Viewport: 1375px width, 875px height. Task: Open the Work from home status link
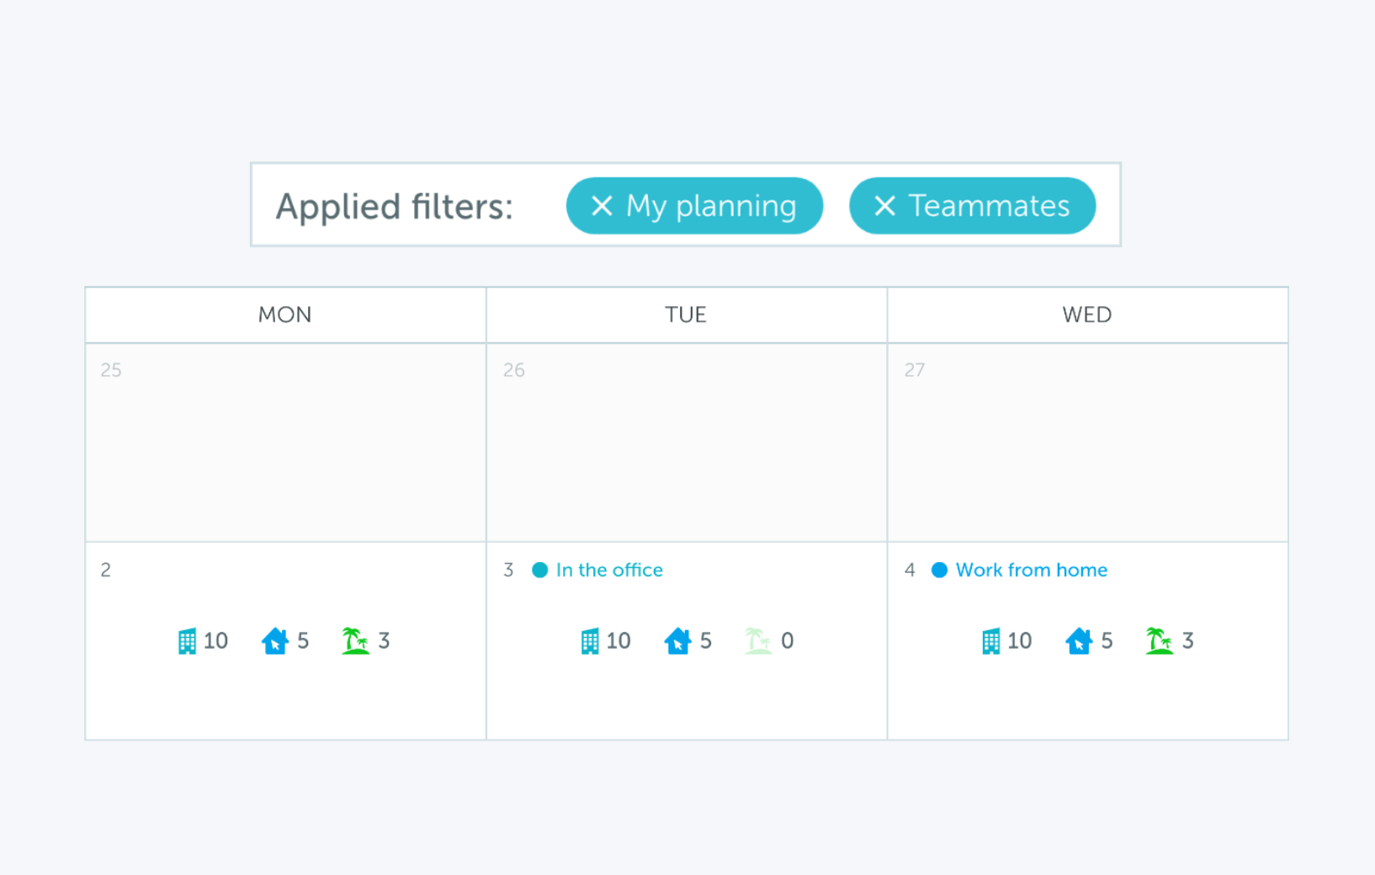1031,570
